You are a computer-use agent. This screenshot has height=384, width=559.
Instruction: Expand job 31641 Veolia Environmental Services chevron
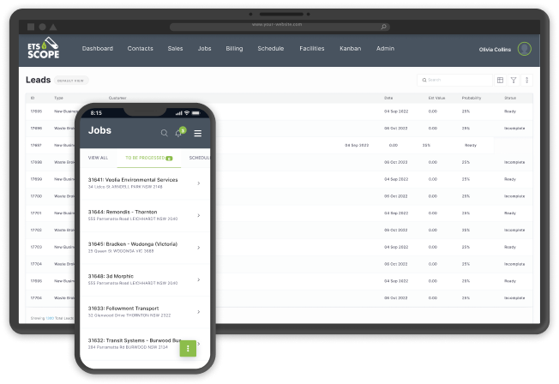pos(199,183)
